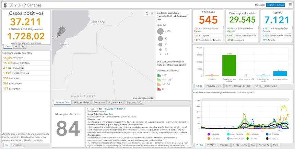Switch to the Municipios tab
The image size is (295, 149).
tap(17, 145)
